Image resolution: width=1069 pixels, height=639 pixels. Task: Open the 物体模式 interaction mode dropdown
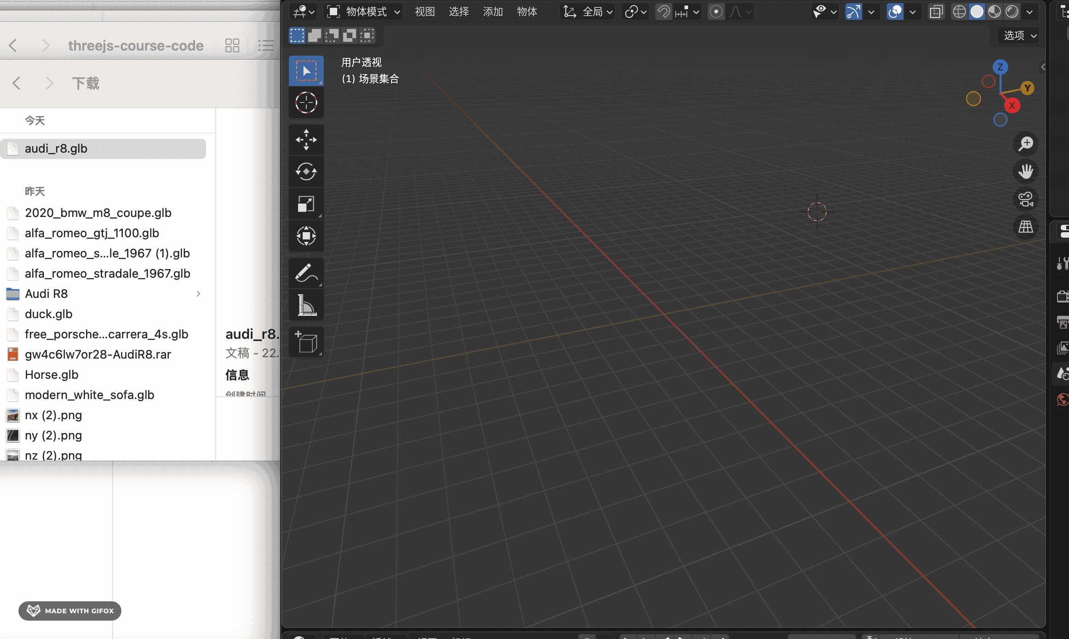click(363, 11)
